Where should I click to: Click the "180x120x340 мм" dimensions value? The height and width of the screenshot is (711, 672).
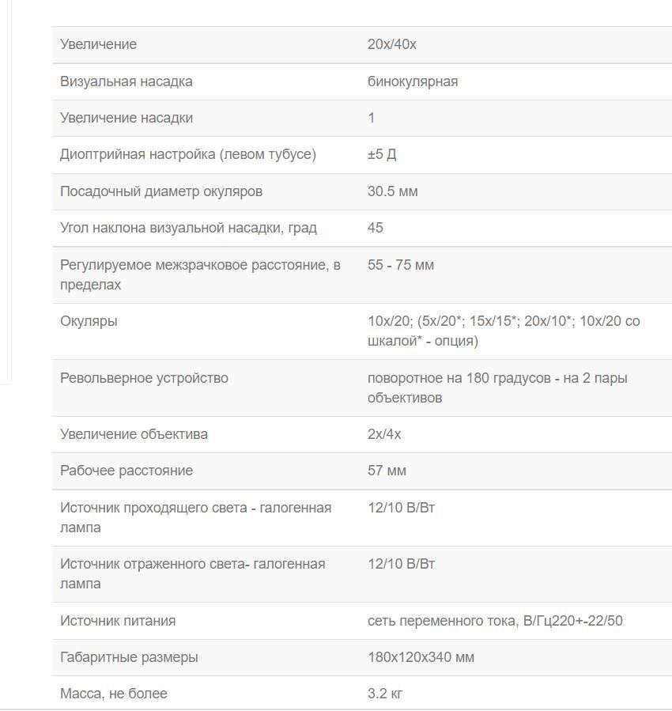click(x=421, y=657)
